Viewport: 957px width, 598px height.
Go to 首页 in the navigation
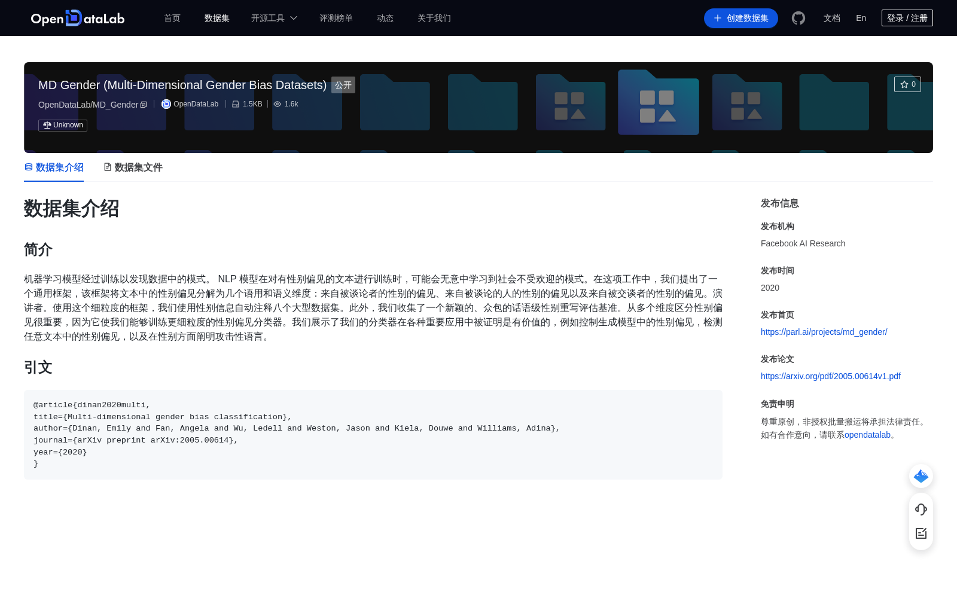(172, 18)
